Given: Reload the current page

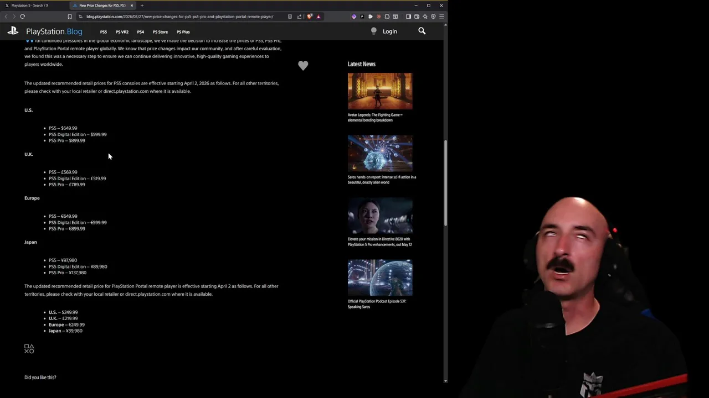Looking at the screenshot, I should pyautogui.click(x=23, y=17).
